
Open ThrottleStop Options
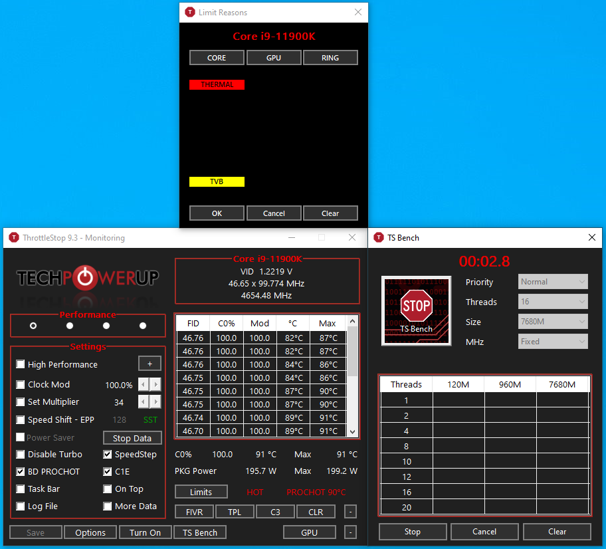[90, 532]
